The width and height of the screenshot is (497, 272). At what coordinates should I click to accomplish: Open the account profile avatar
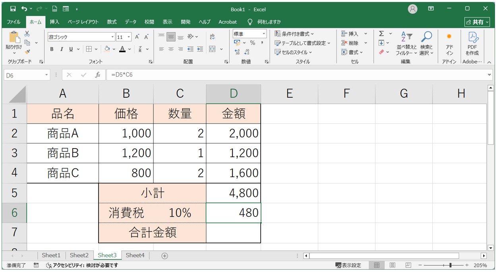point(413,9)
